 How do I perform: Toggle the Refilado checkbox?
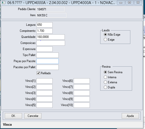point(38,73)
